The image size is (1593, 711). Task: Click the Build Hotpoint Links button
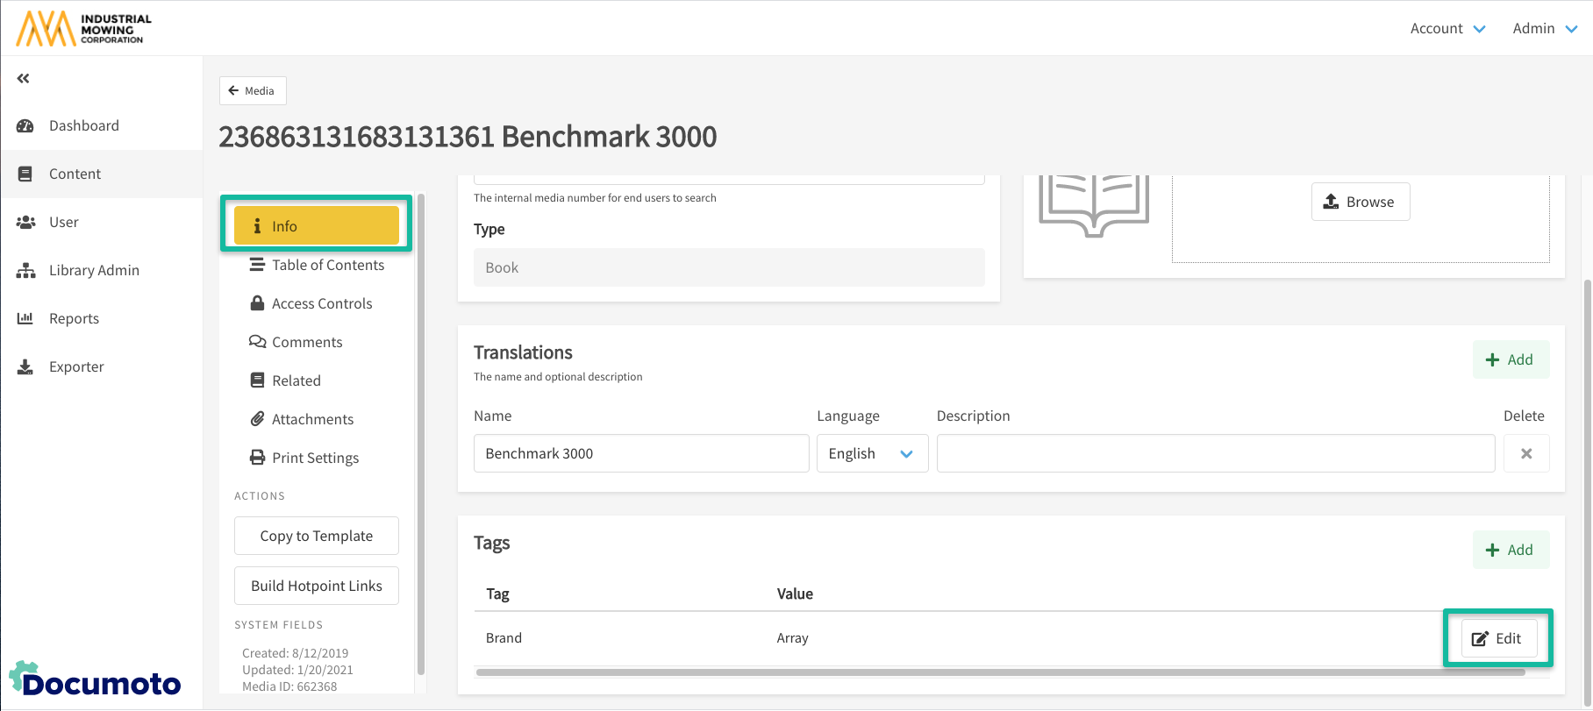(x=316, y=586)
